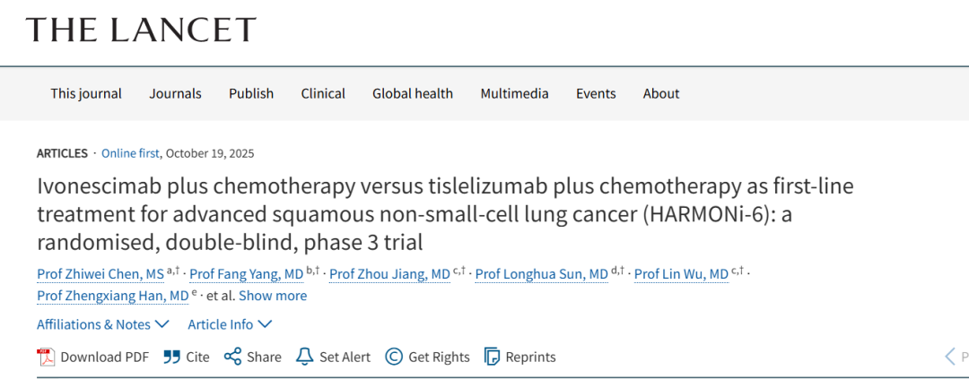Image resolution: width=969 pixels, height=379 pixels.
Task: Click the Reprints icon
Action: (492, 357)
